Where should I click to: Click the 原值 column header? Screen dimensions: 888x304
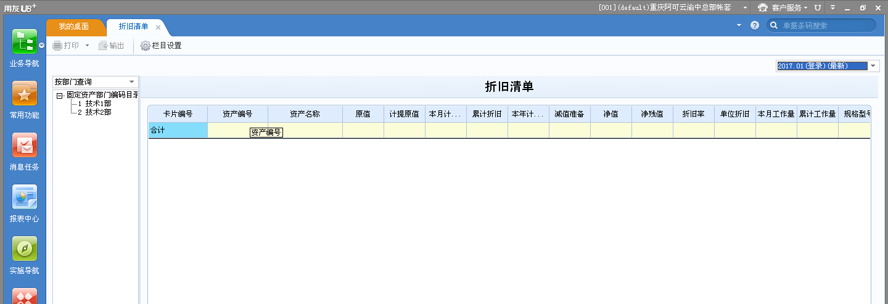(x=363, y=114)
